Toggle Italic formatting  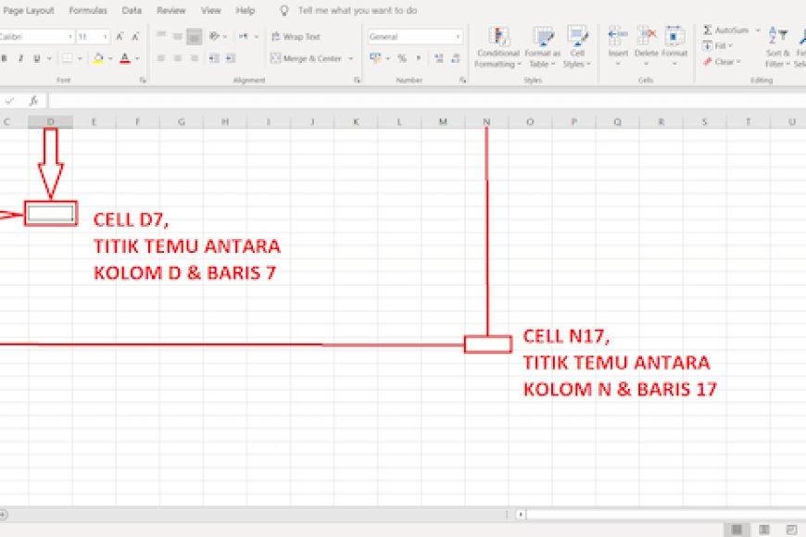pyautogui.click(x=19, y=57)
